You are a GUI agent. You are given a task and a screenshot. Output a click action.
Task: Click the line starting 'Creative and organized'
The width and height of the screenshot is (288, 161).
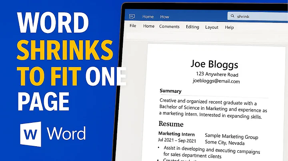point(208,102)
